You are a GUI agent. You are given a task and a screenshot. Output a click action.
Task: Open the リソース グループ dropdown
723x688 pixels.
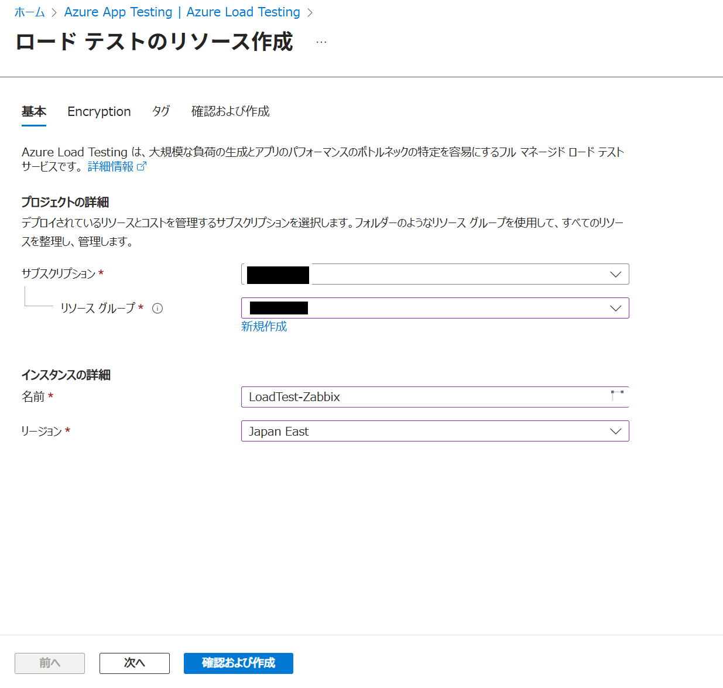(434, 308)
